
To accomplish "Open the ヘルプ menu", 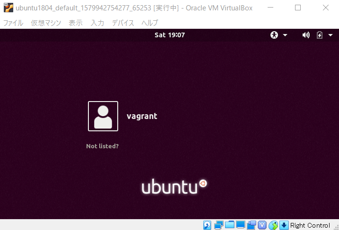I will pyautogui.click(x=149, y=23).
